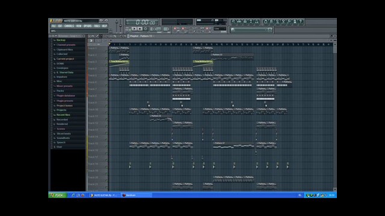Click the render/export toolbar icon
The height and width of the screenshot is (216, 385).
[277, 22]
